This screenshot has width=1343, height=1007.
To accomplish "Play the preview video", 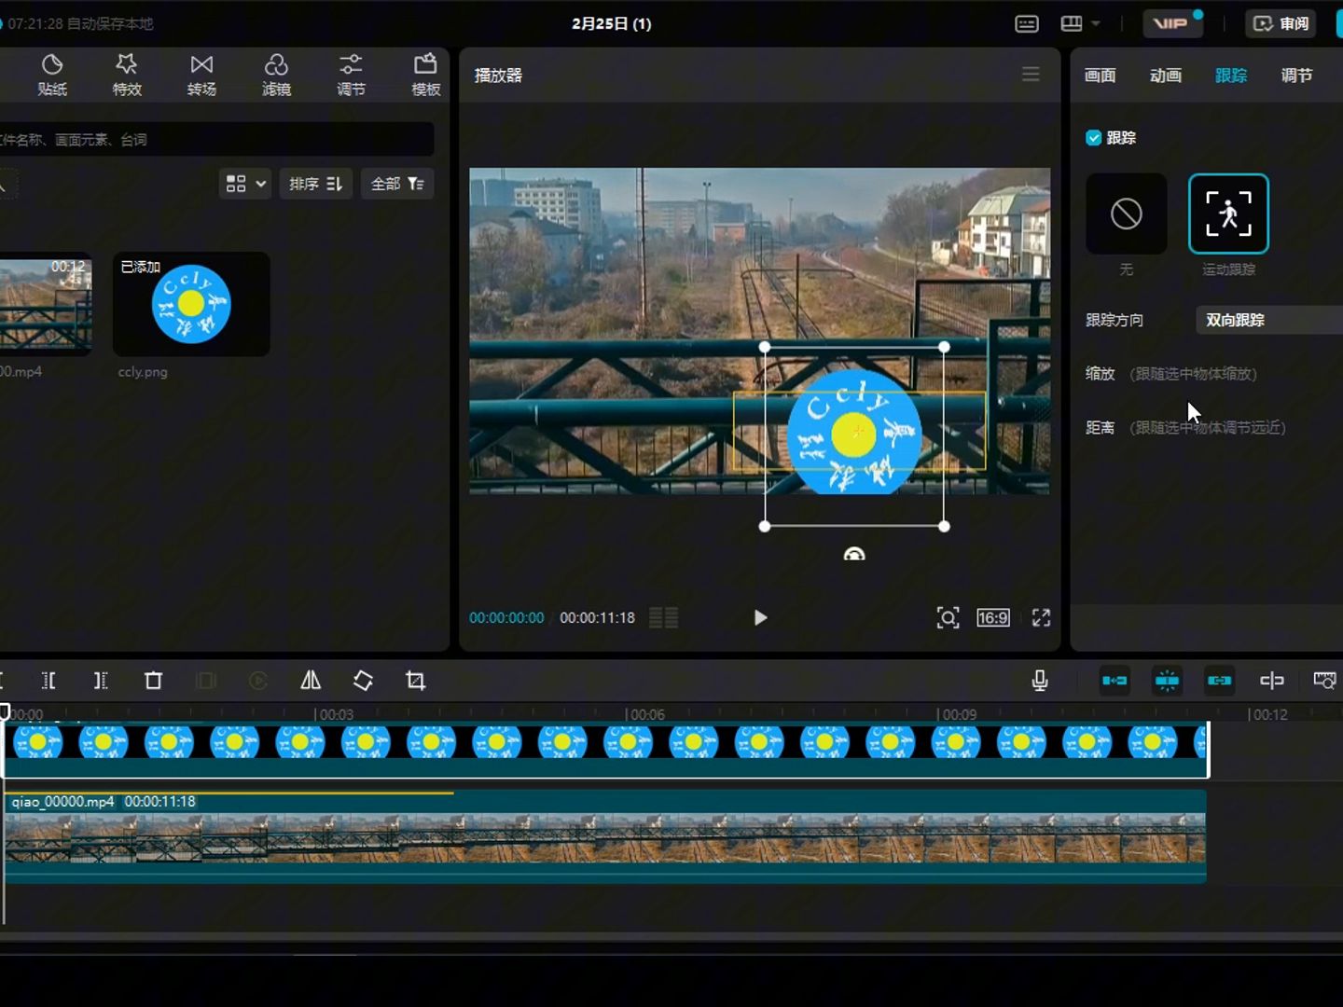I will click(x=760, y=617).
